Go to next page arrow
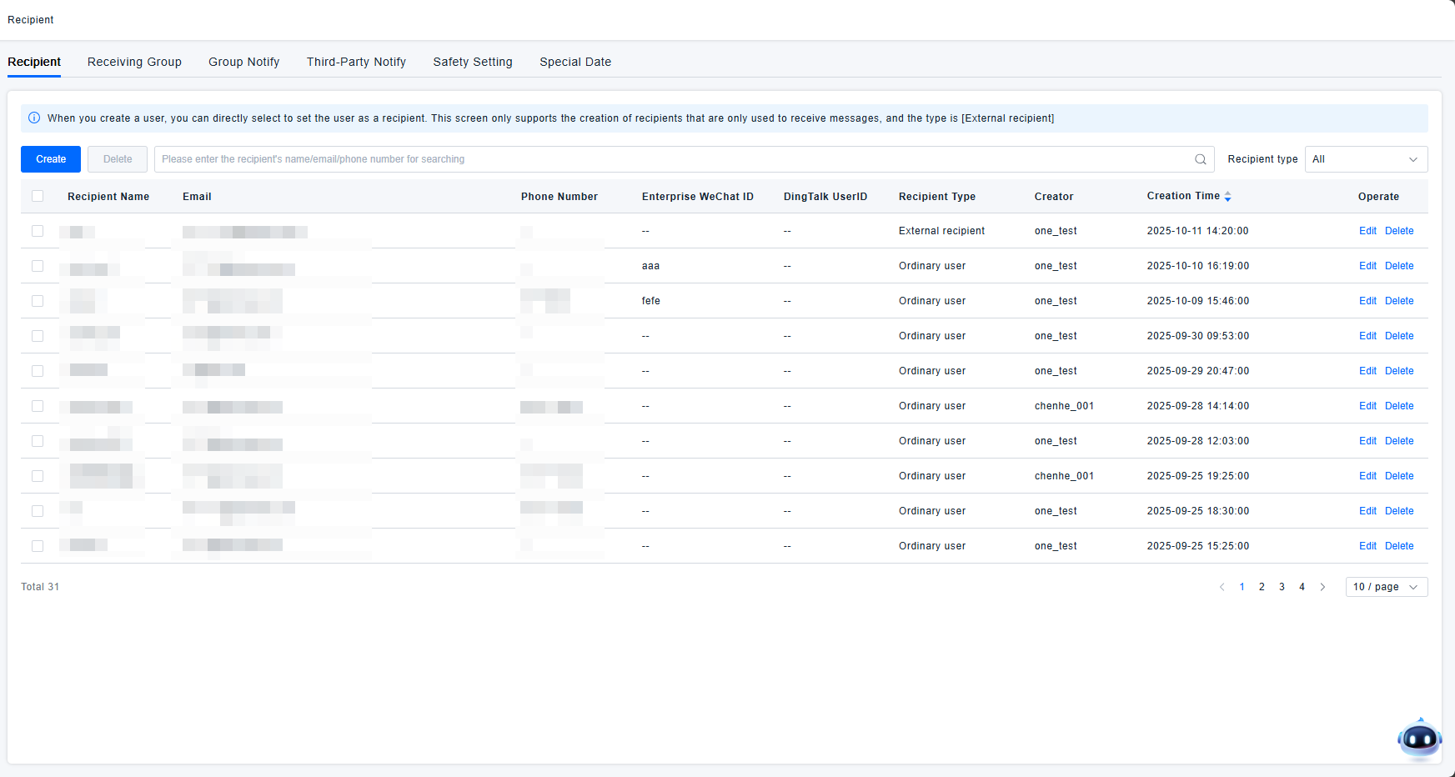This screenshot has width=1455, height=777. click(x=1322, y=587)
